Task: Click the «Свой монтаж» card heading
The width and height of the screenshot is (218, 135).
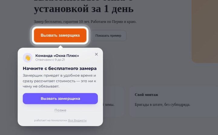Action: click(147, 95)
